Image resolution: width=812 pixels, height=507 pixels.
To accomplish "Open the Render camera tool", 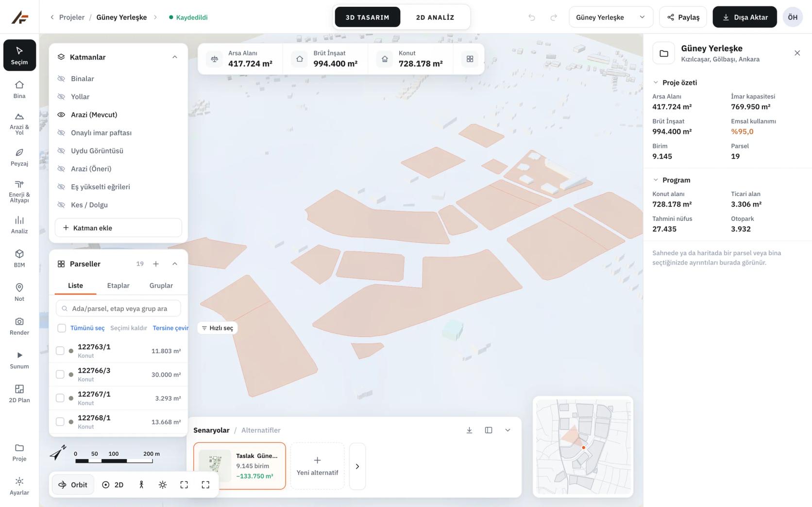I will 19,326.
